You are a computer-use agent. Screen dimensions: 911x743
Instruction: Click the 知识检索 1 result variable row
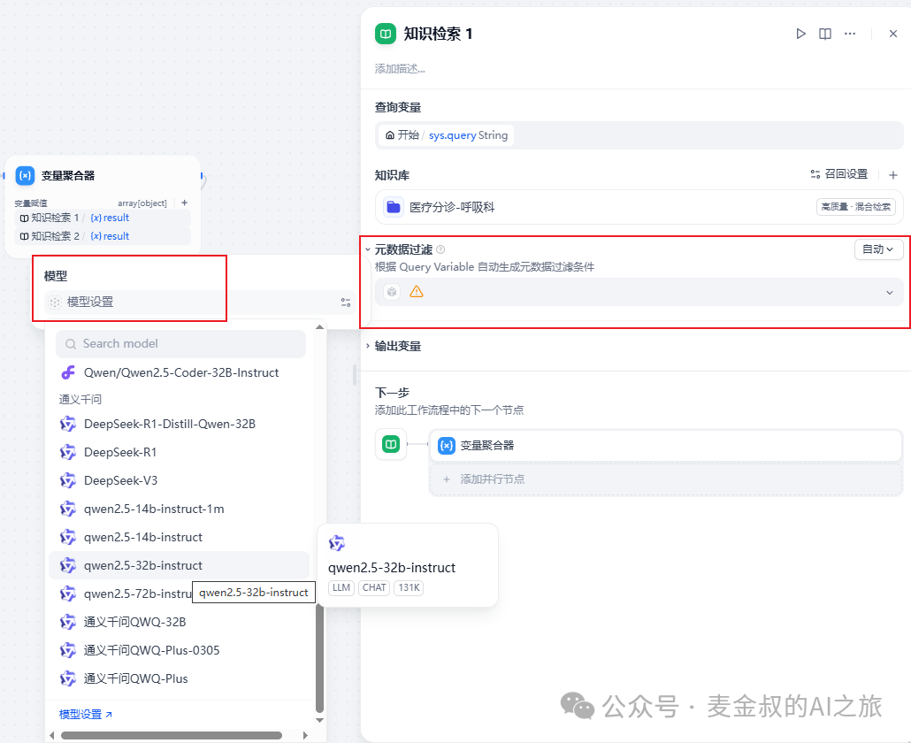(x=103, y=218)
